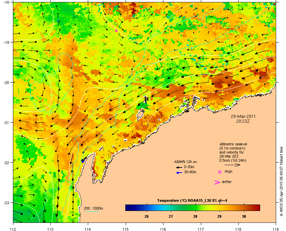Click the Temperature NOAA15_L3U colorbar title

[192, 201]
